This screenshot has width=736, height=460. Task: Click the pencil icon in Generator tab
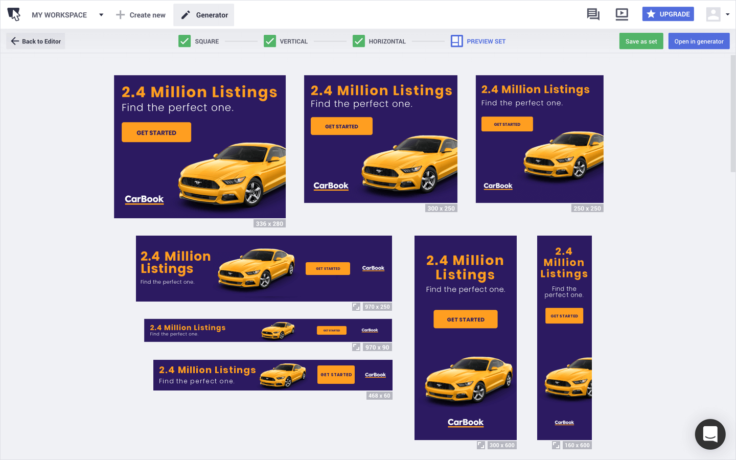(x=186, y=15)
